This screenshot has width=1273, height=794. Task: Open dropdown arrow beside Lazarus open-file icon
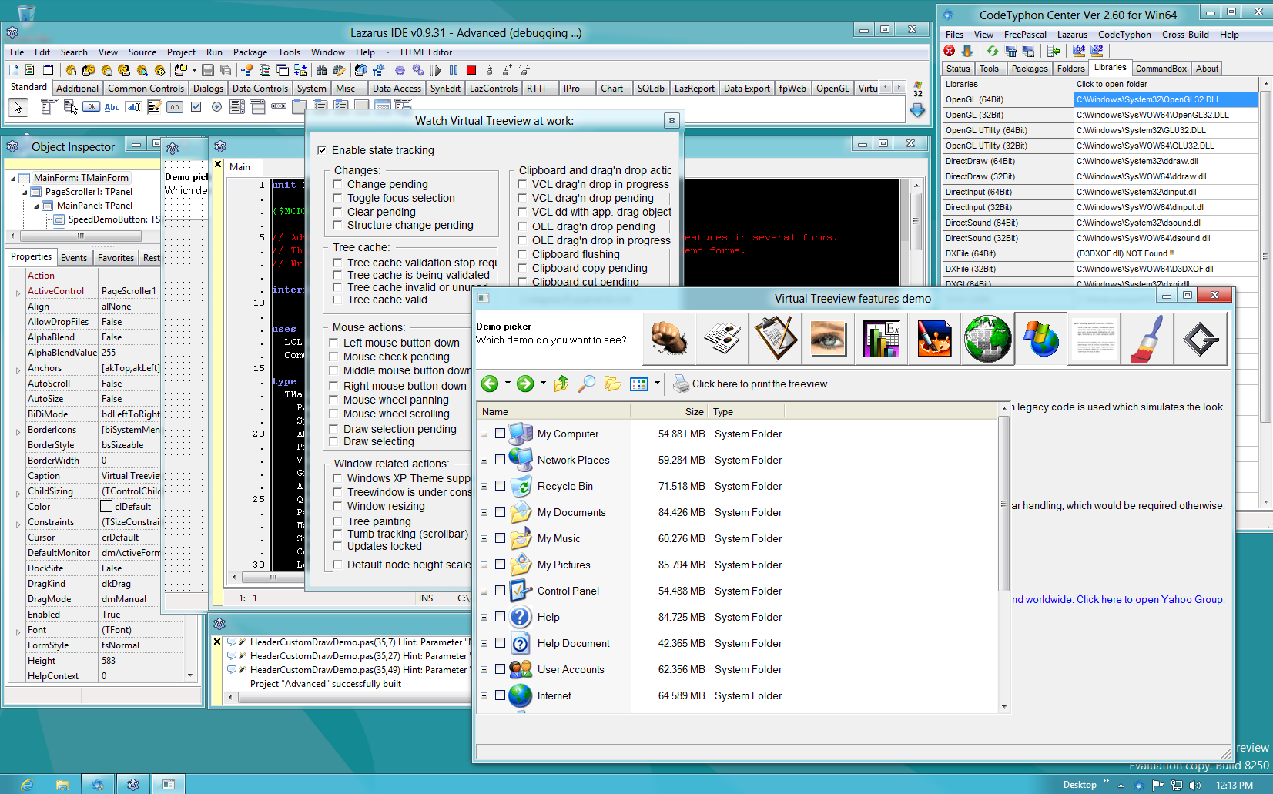(x=193, y=70)
